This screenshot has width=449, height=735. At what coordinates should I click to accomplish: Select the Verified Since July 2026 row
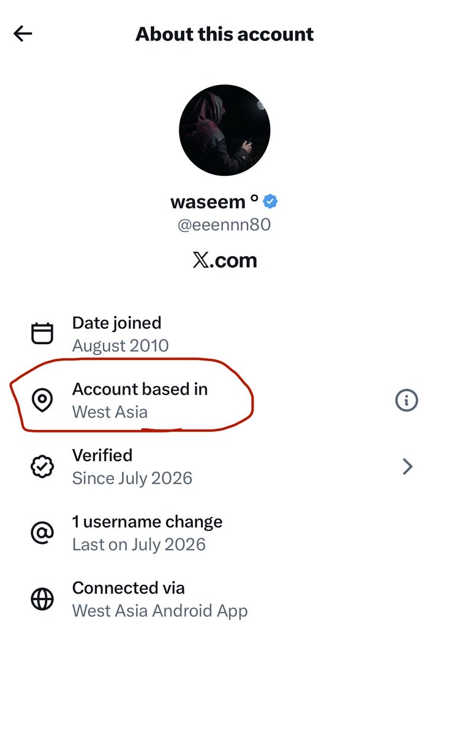point(224,467)
